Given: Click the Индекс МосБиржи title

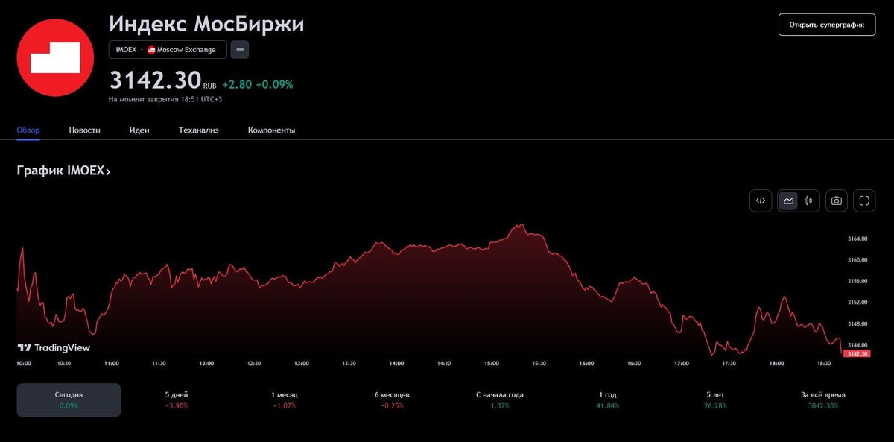Looking at the screenshot, I should coord(206,23).
